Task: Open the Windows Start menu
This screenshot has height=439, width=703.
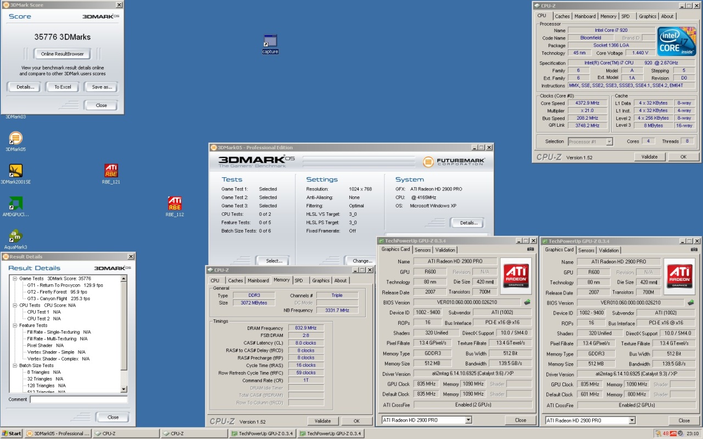Action: point(12,434)
